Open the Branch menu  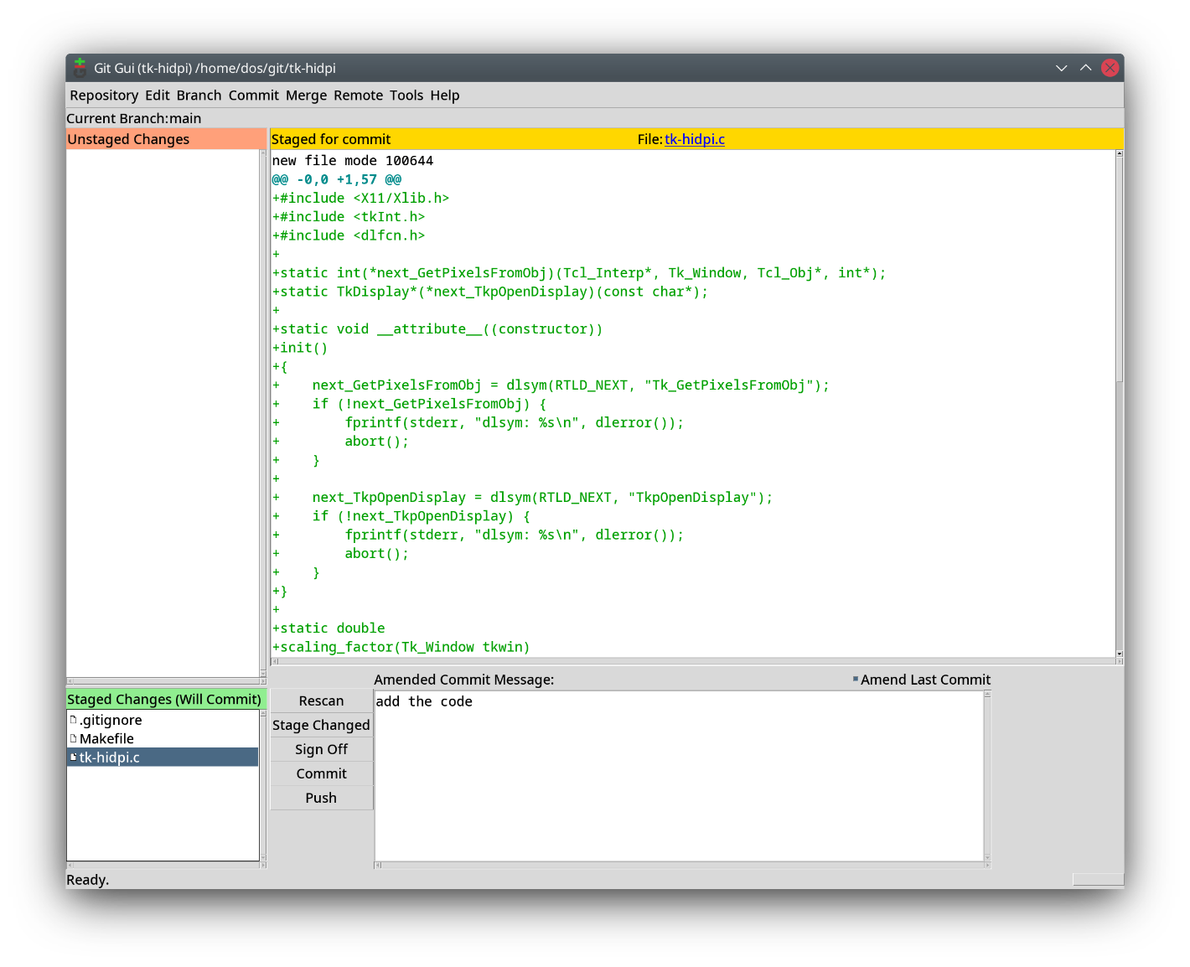[x=199, y=96]
